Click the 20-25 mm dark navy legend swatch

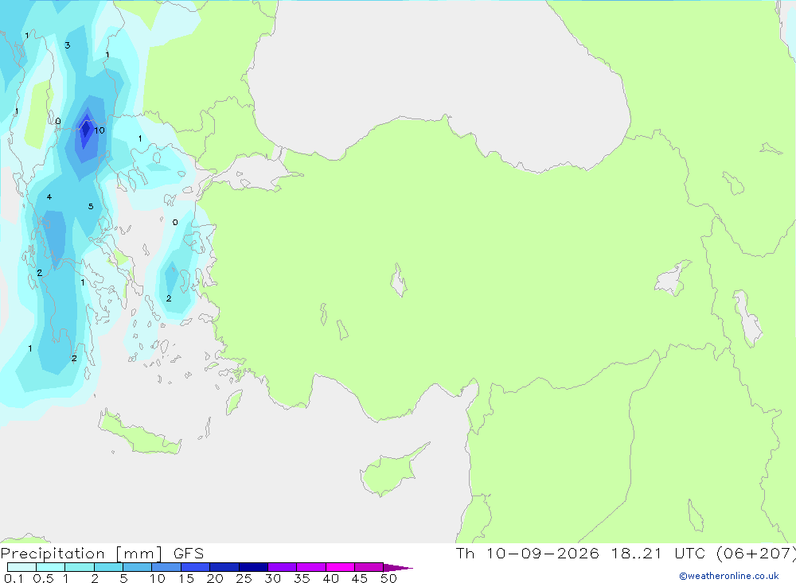tap(224, 567)
